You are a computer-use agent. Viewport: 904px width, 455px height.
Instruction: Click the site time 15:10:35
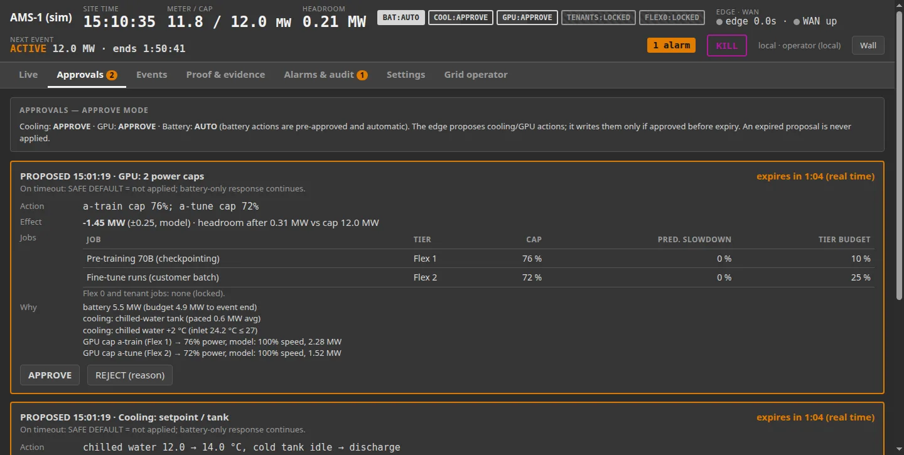pos(119,22)
